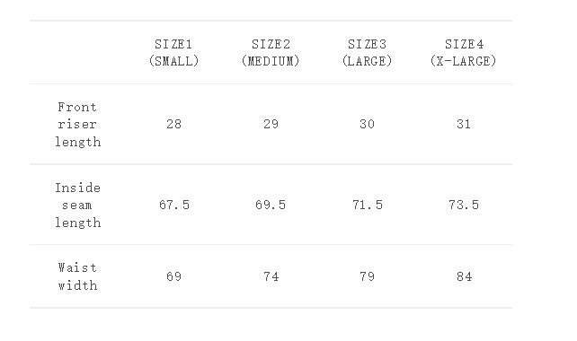Screen dimensions: 577x341
Task: Select the front riser value 28
Action: pyautogui.click(x=173, y=124)
